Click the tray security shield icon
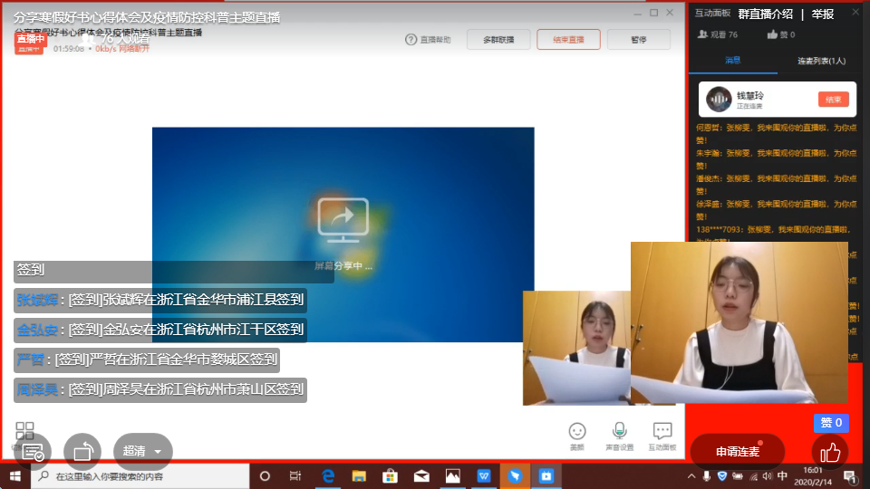870x489 pixels. point(722,476)
